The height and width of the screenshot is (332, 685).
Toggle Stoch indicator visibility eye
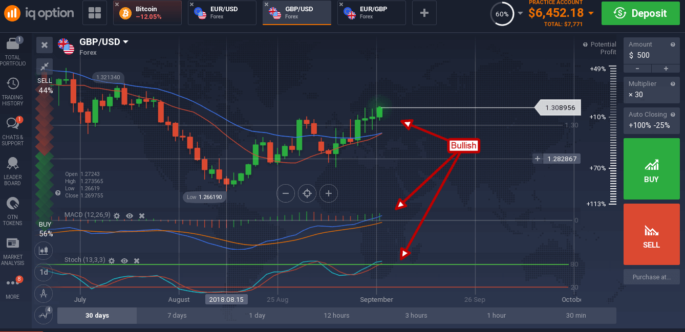point(124,260)
